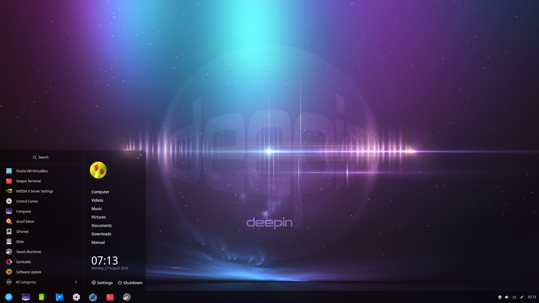Screen dimensions: 539x303
Task: Open Music folder shortcut
Action: tap(97, 209)
